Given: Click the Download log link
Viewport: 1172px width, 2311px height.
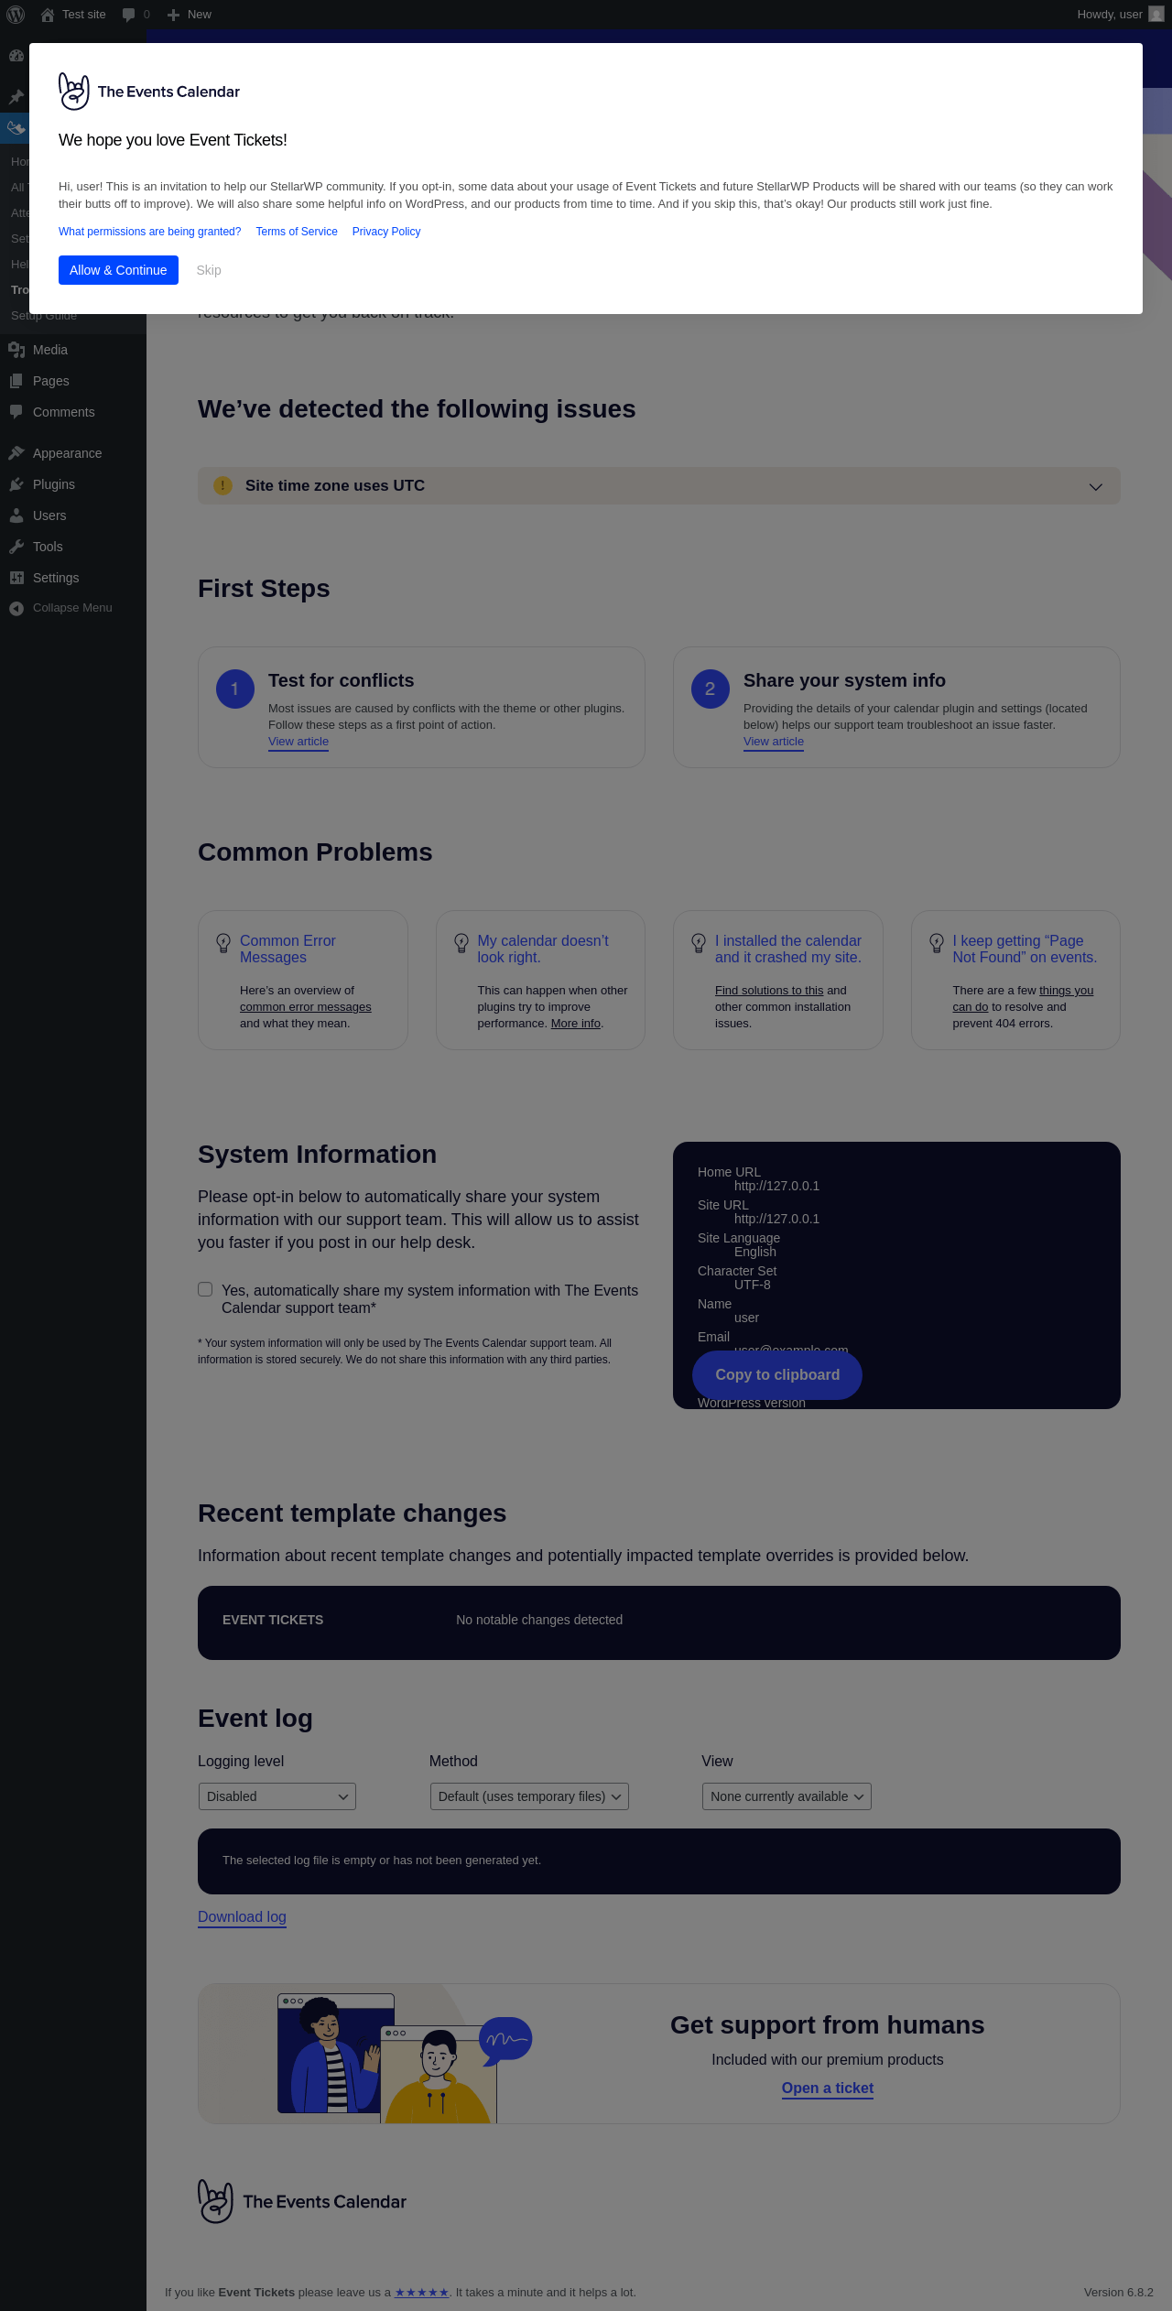Looking at the screenshot, I should (242, 1917).
